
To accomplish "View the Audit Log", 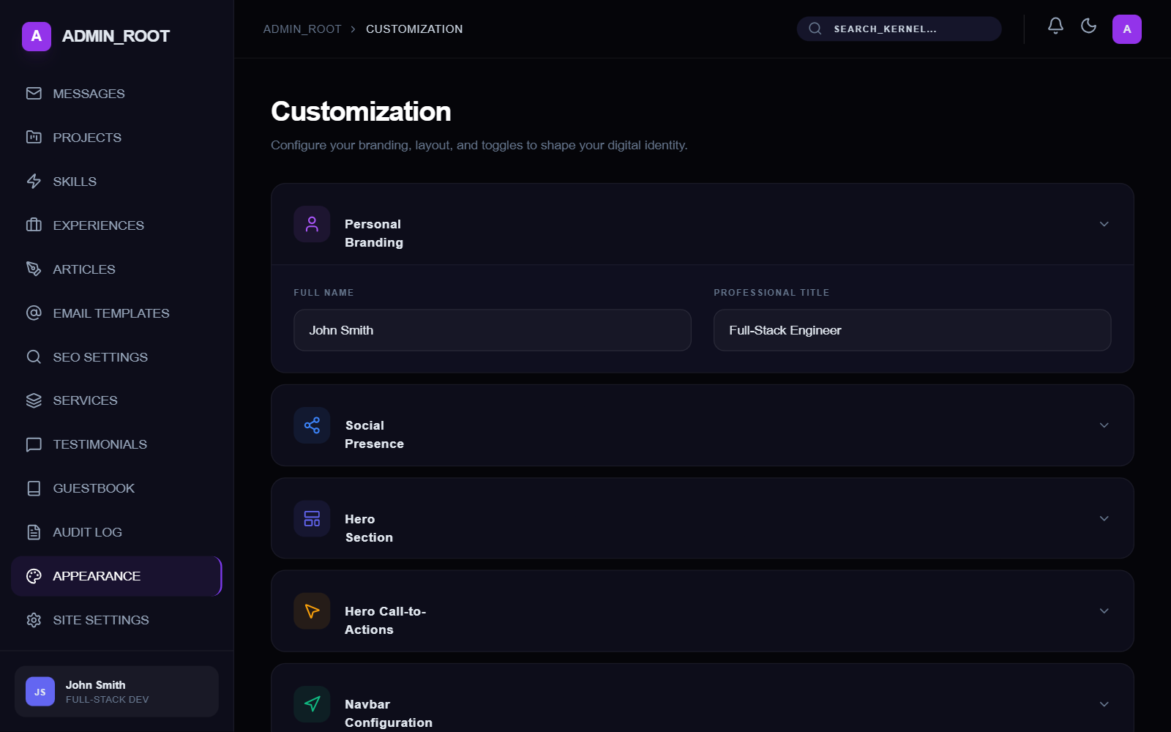I will [x=116, y=532].
